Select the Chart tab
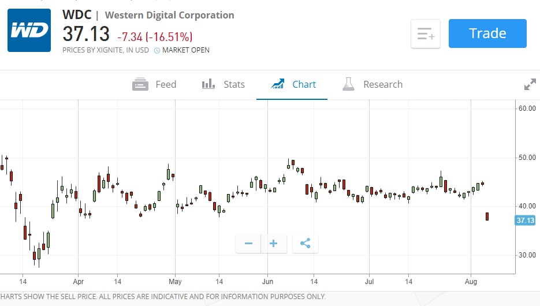The height and width of the screenshot is (306, 540). pos(293,84)
